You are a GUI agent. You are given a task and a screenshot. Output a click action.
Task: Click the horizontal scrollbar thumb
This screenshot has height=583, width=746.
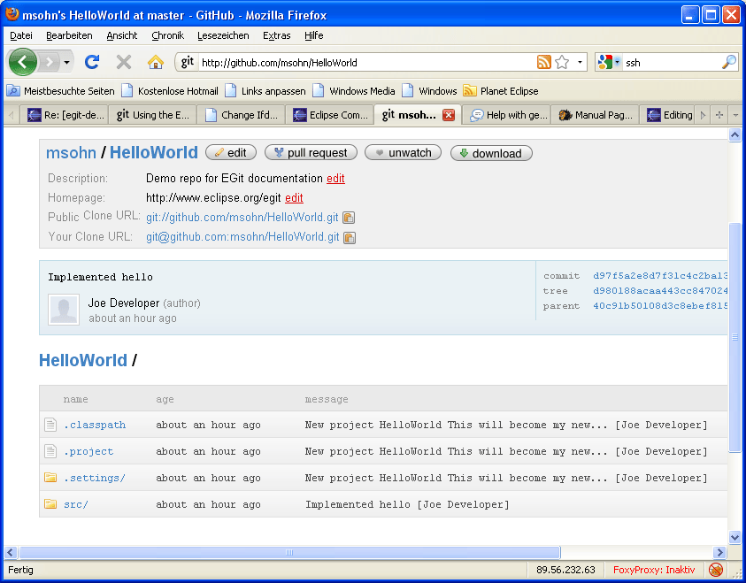point(289,552)
